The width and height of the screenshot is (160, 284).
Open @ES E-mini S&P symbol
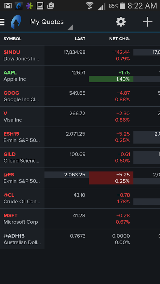click(22, 178)
